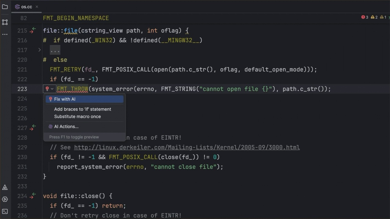Click gutter navigation arrows on line 215

click(33, 30)
